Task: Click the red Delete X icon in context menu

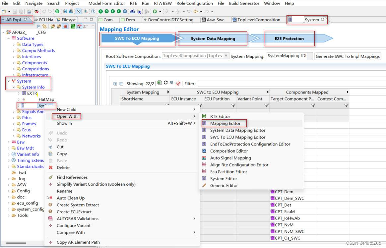Action: (51, 167)
